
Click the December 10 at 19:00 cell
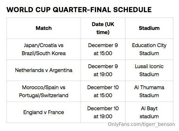(x=103, y=112)
